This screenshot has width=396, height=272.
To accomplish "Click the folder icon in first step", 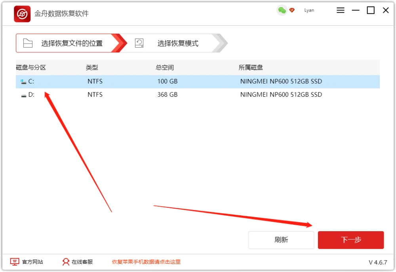I will (28, 43).
